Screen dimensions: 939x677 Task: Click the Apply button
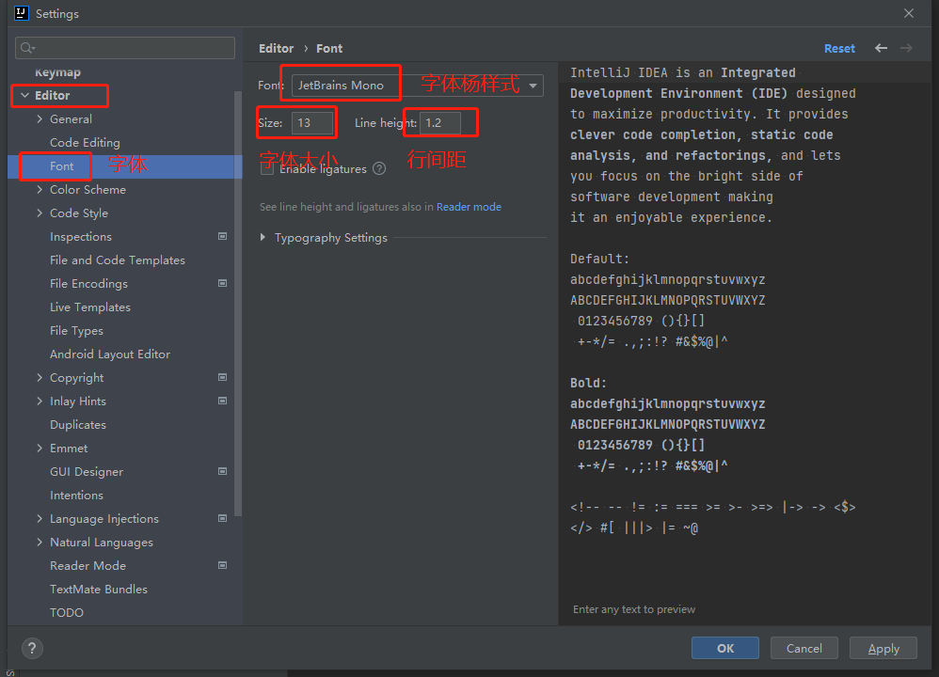tap(883, 648)
